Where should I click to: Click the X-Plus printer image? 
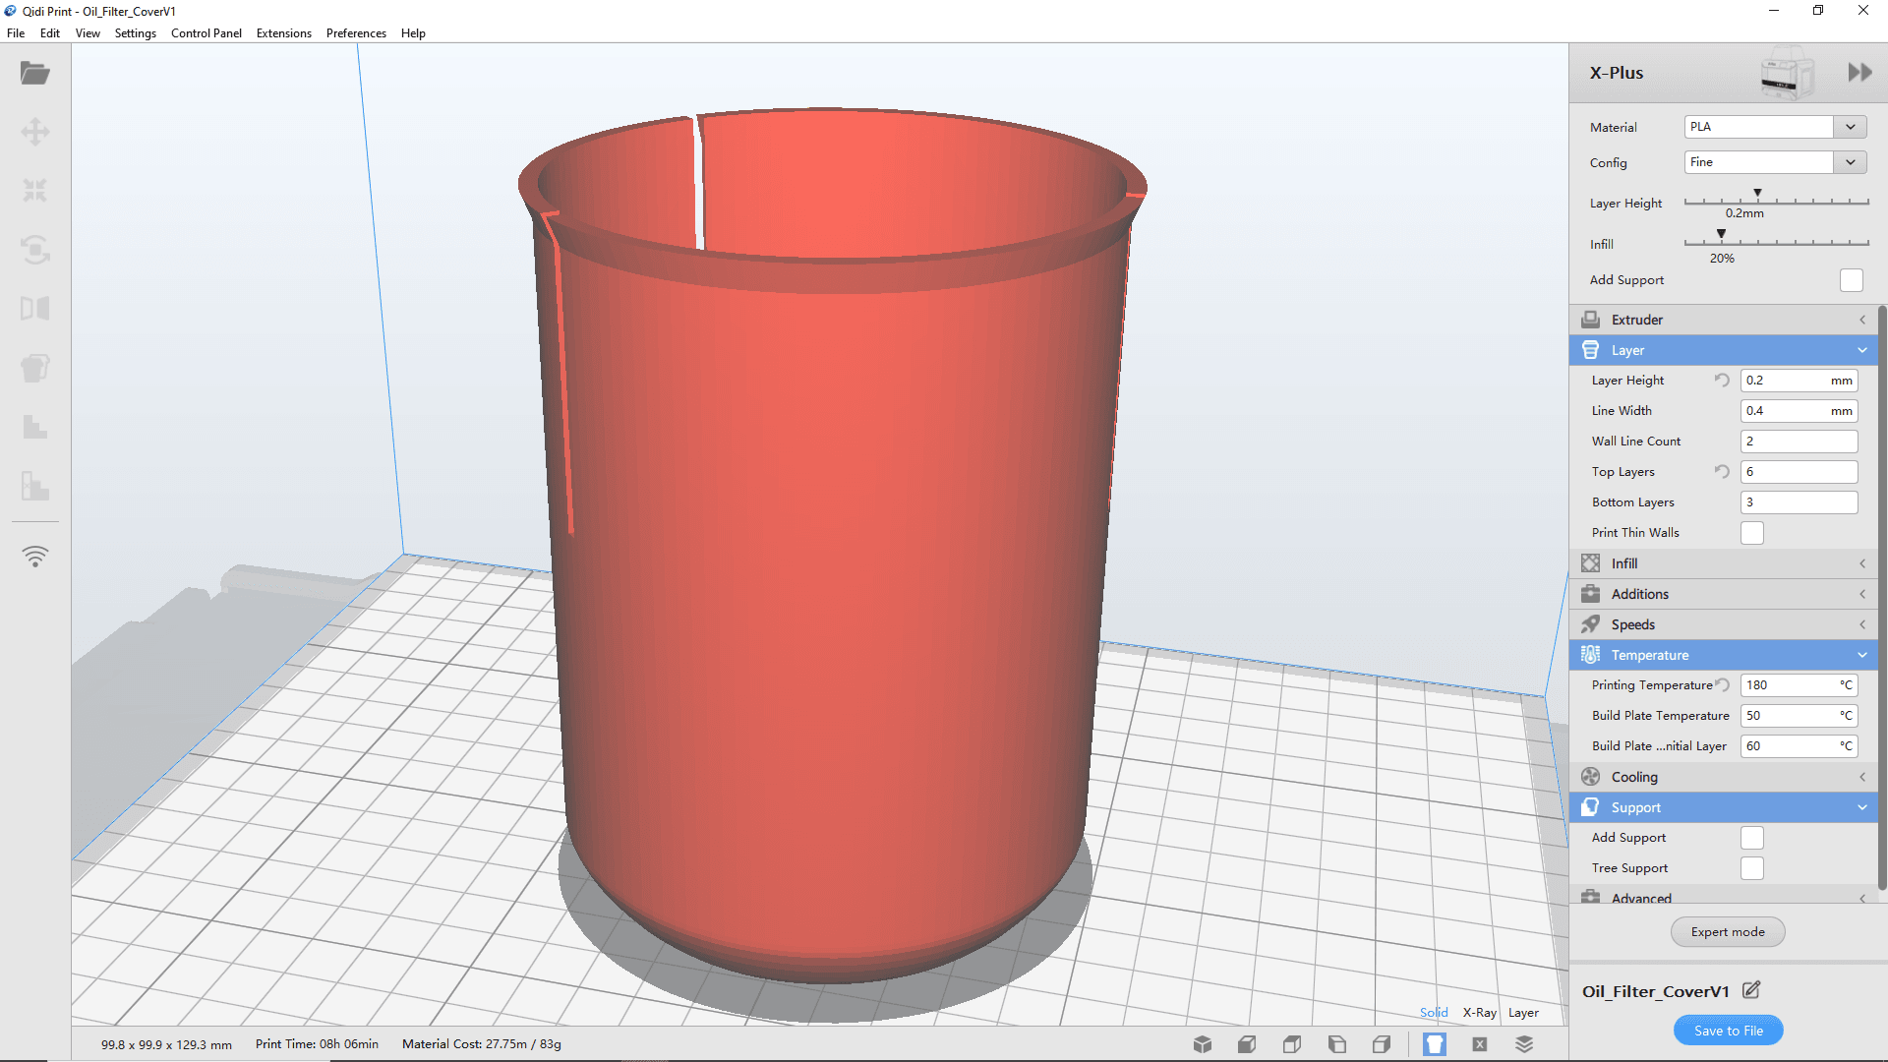1787,73
